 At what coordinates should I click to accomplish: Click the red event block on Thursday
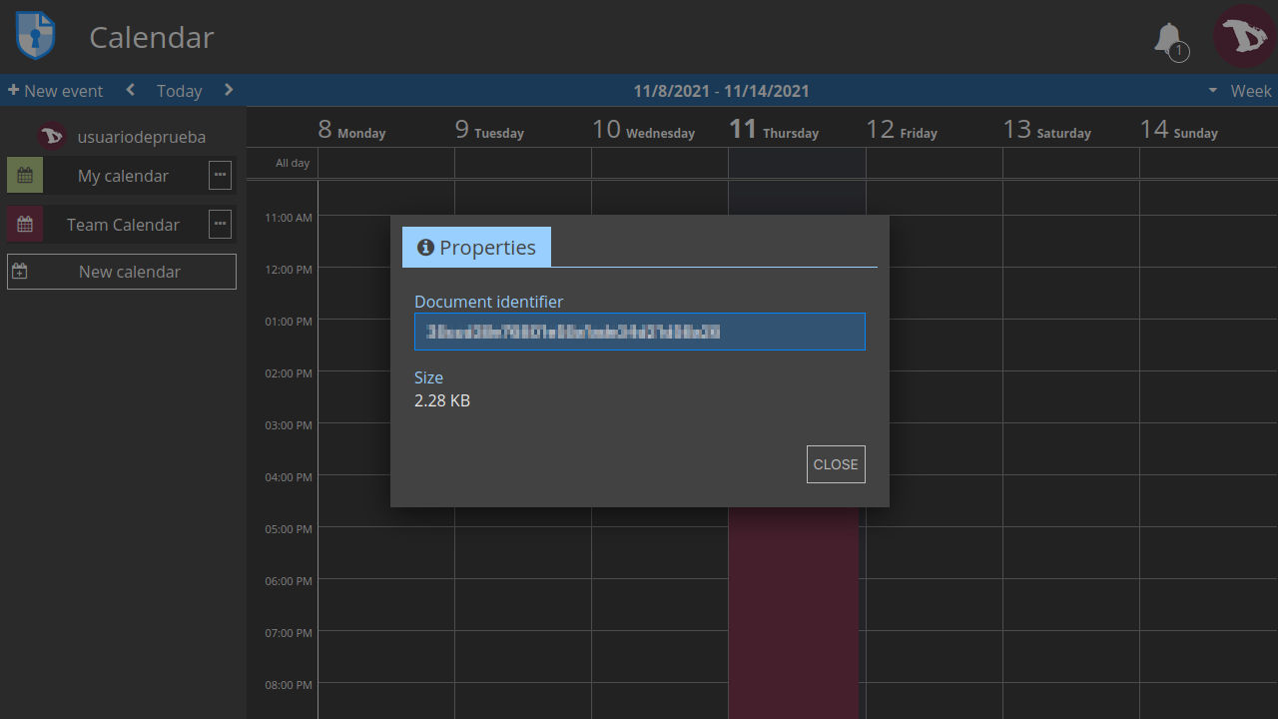(794, 612)
